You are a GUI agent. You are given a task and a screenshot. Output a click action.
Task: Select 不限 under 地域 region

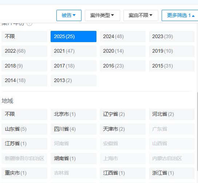click(x=24, y=114)
